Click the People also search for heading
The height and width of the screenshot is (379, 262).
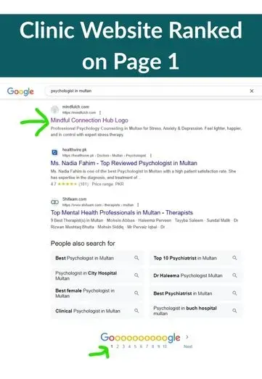click(83, 243)
